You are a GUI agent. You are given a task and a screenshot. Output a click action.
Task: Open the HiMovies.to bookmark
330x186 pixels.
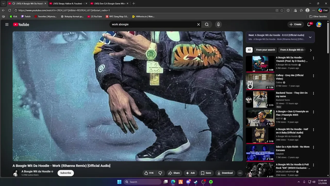(143, 17)
